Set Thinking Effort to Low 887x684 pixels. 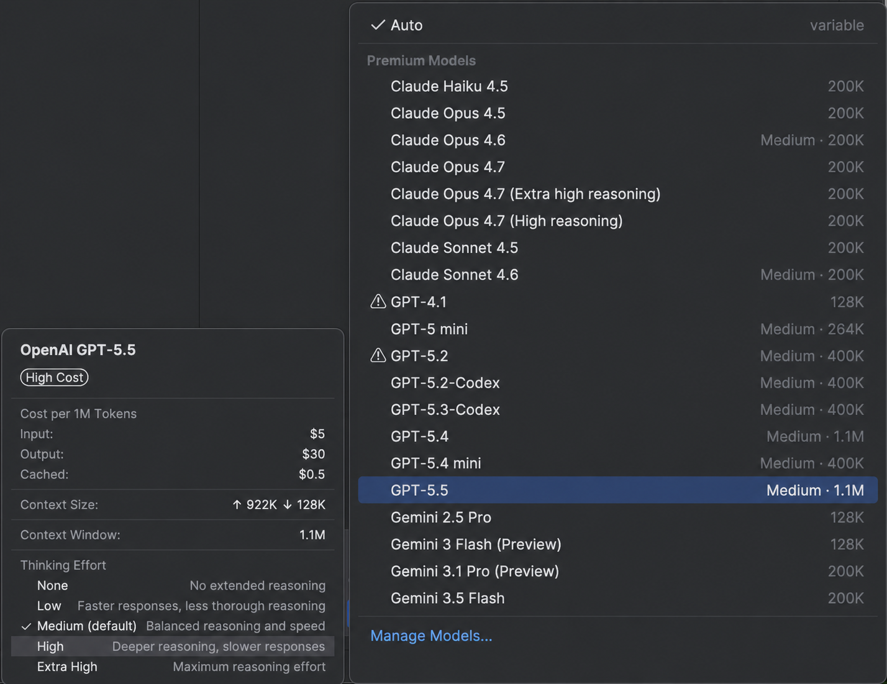point(173,606)
